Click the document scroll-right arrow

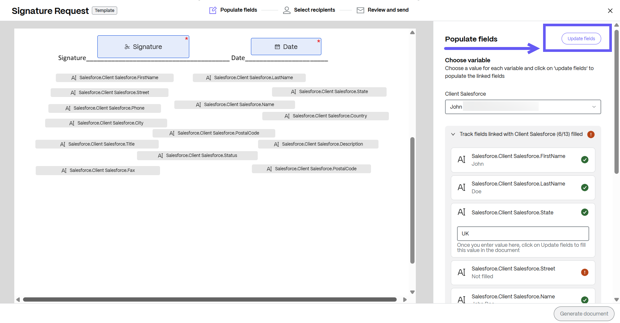405,299
